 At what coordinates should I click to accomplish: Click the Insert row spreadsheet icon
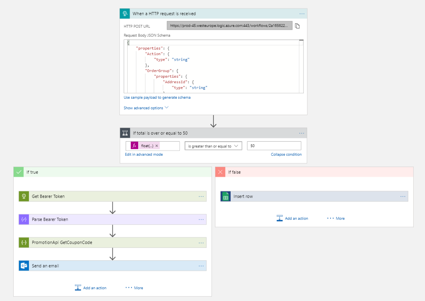[x=226, y=196]
